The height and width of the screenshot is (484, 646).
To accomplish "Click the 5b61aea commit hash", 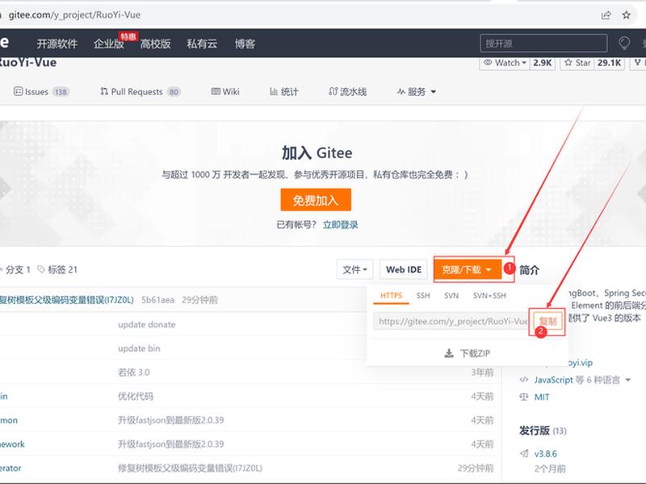I will click(157, 299).
